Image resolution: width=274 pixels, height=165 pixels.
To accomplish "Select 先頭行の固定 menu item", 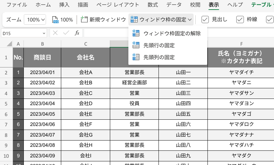I will (x=167, y=45).
